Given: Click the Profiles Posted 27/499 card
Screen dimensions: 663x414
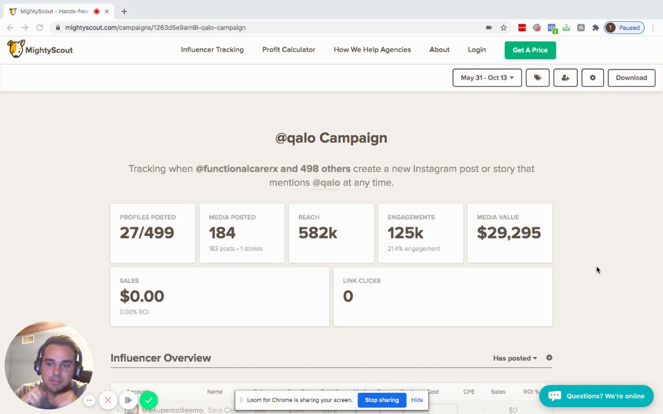Looking at the screenshot, I should pyautogui.click(x=153, y=233).
